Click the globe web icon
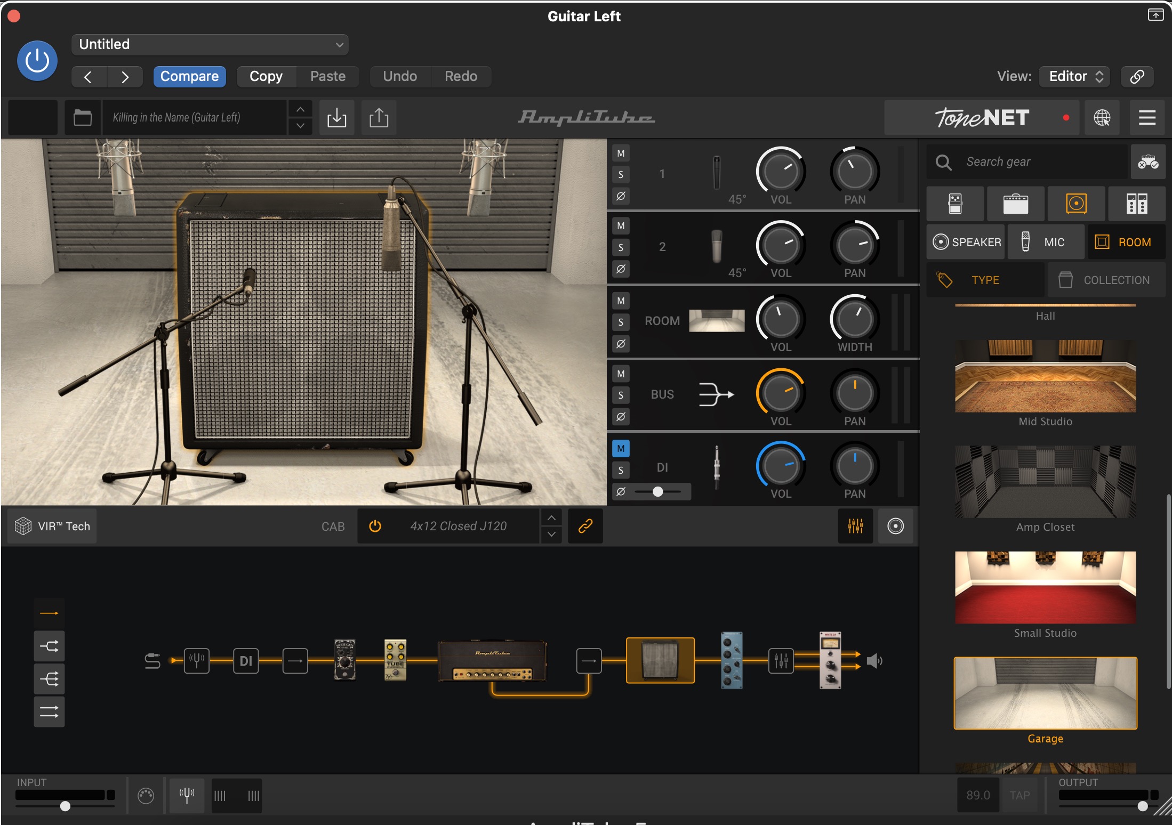 coord(1102,117)
